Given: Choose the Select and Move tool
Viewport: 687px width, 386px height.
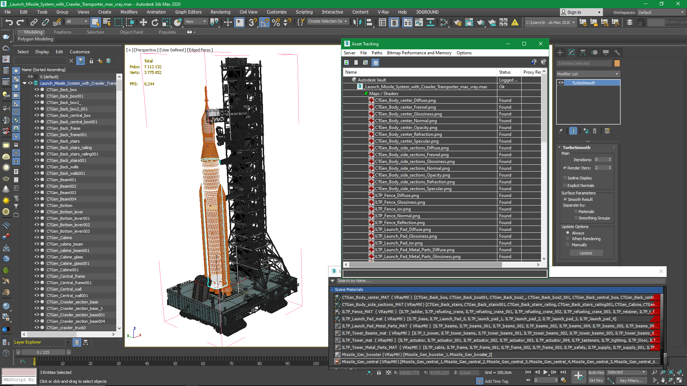Looking at the screenshot, I should 143,22.
